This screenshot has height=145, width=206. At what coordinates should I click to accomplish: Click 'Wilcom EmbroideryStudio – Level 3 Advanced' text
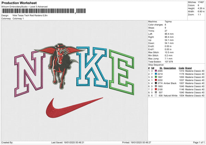click(x=24, y=7)
